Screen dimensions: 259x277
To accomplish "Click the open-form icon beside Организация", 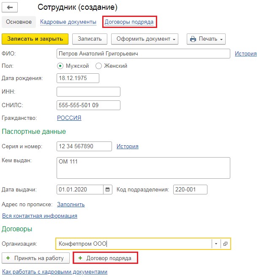I will tap(226, 244).
